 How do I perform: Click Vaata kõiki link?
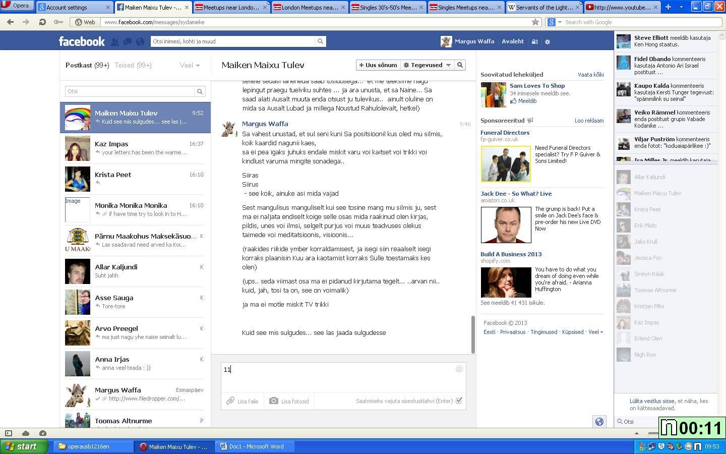tap(590, 75)
